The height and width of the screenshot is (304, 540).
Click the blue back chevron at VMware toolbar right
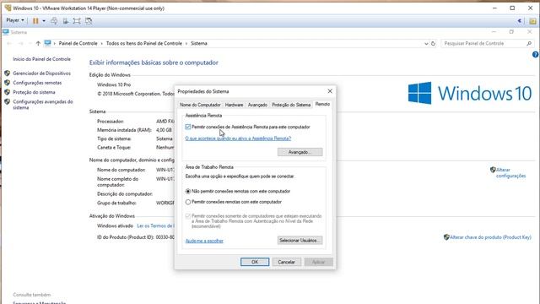pyautogui.click(x=520, y=21)
